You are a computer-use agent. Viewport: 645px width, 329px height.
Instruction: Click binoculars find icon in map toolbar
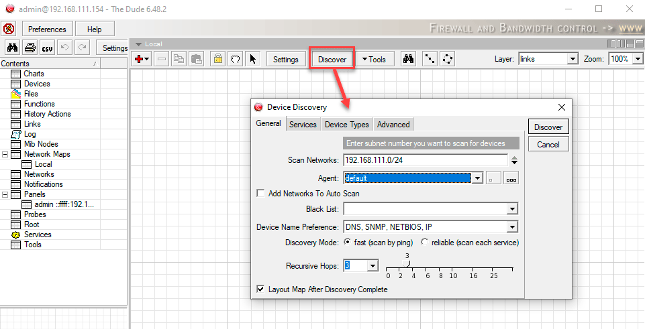(408, 59)
